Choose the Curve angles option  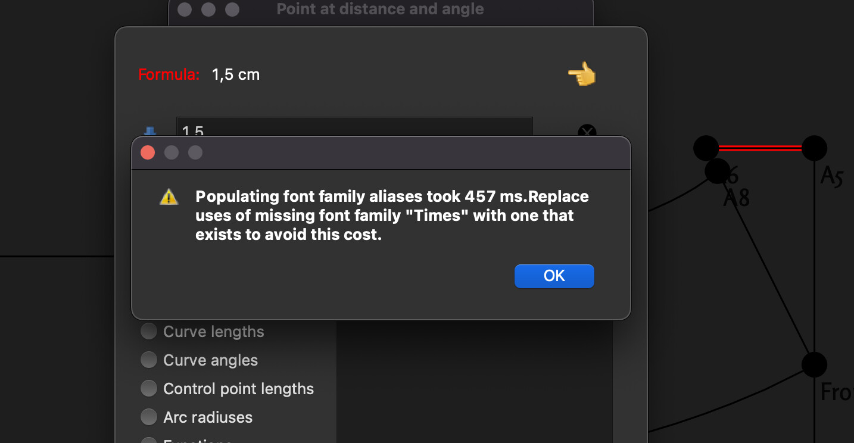click(149, 360)
